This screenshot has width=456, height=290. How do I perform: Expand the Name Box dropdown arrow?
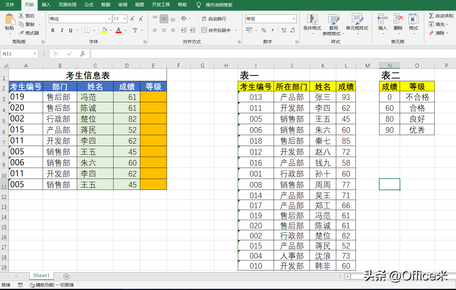[x=35, y=54]
